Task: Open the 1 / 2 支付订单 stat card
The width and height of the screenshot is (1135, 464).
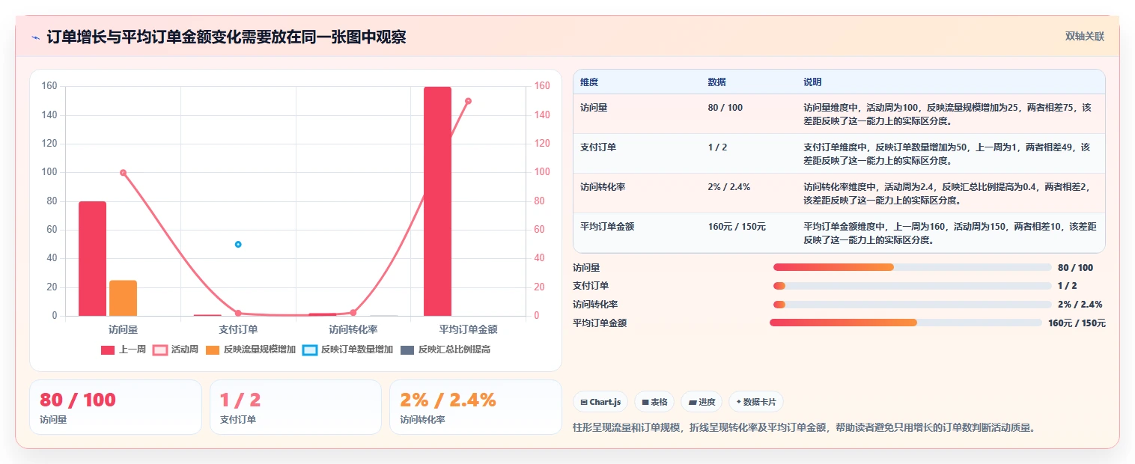Action: pos(296,407)
